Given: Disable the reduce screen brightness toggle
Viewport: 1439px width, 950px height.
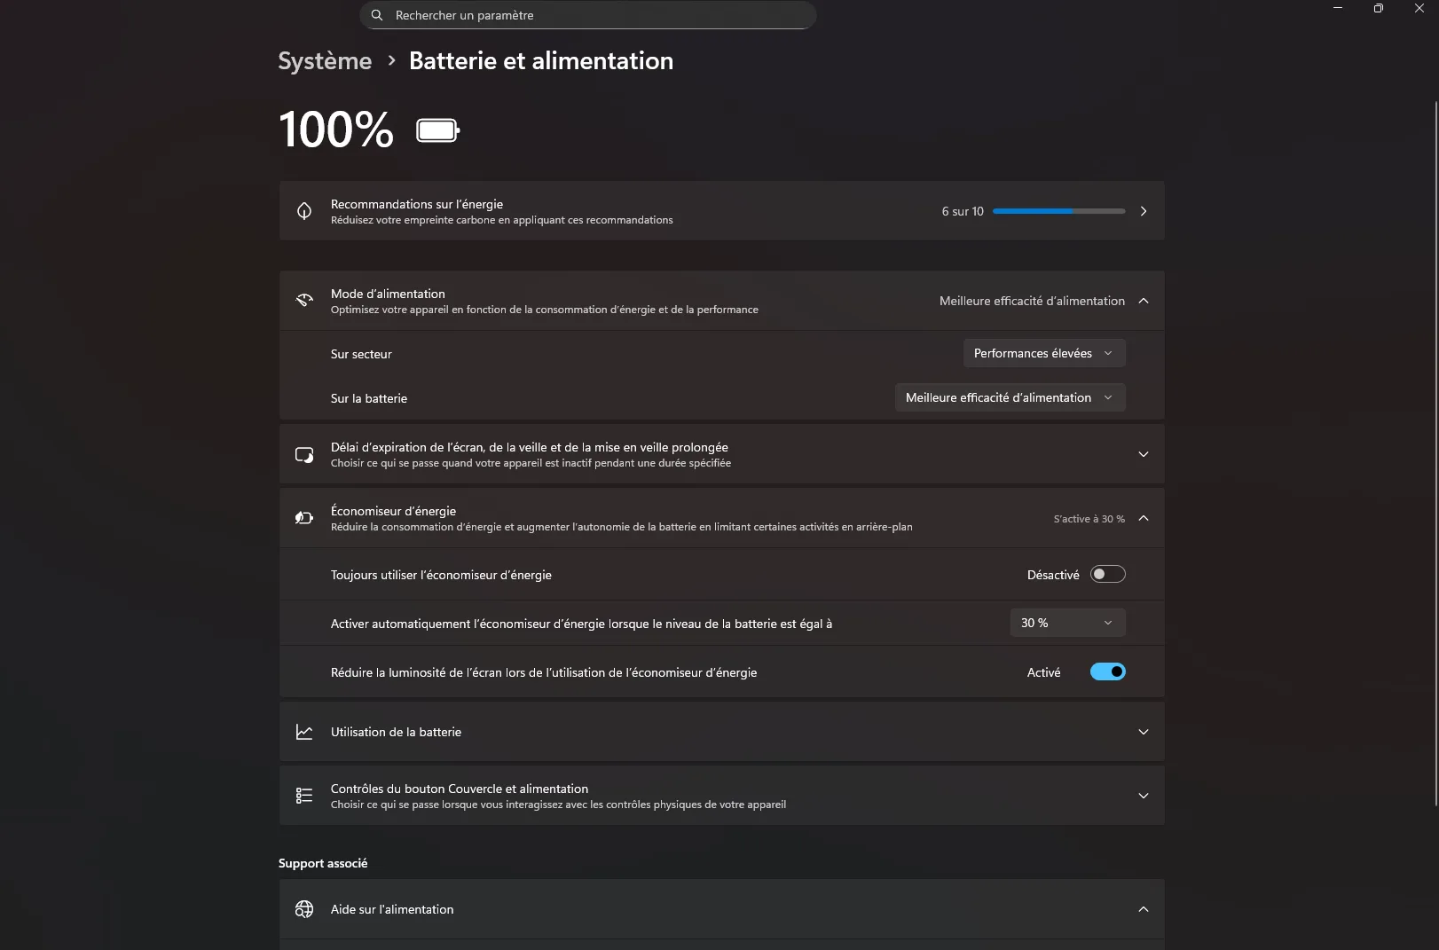Looking at the screenshot, I should pyautogui.click(x=1107, y=672).
